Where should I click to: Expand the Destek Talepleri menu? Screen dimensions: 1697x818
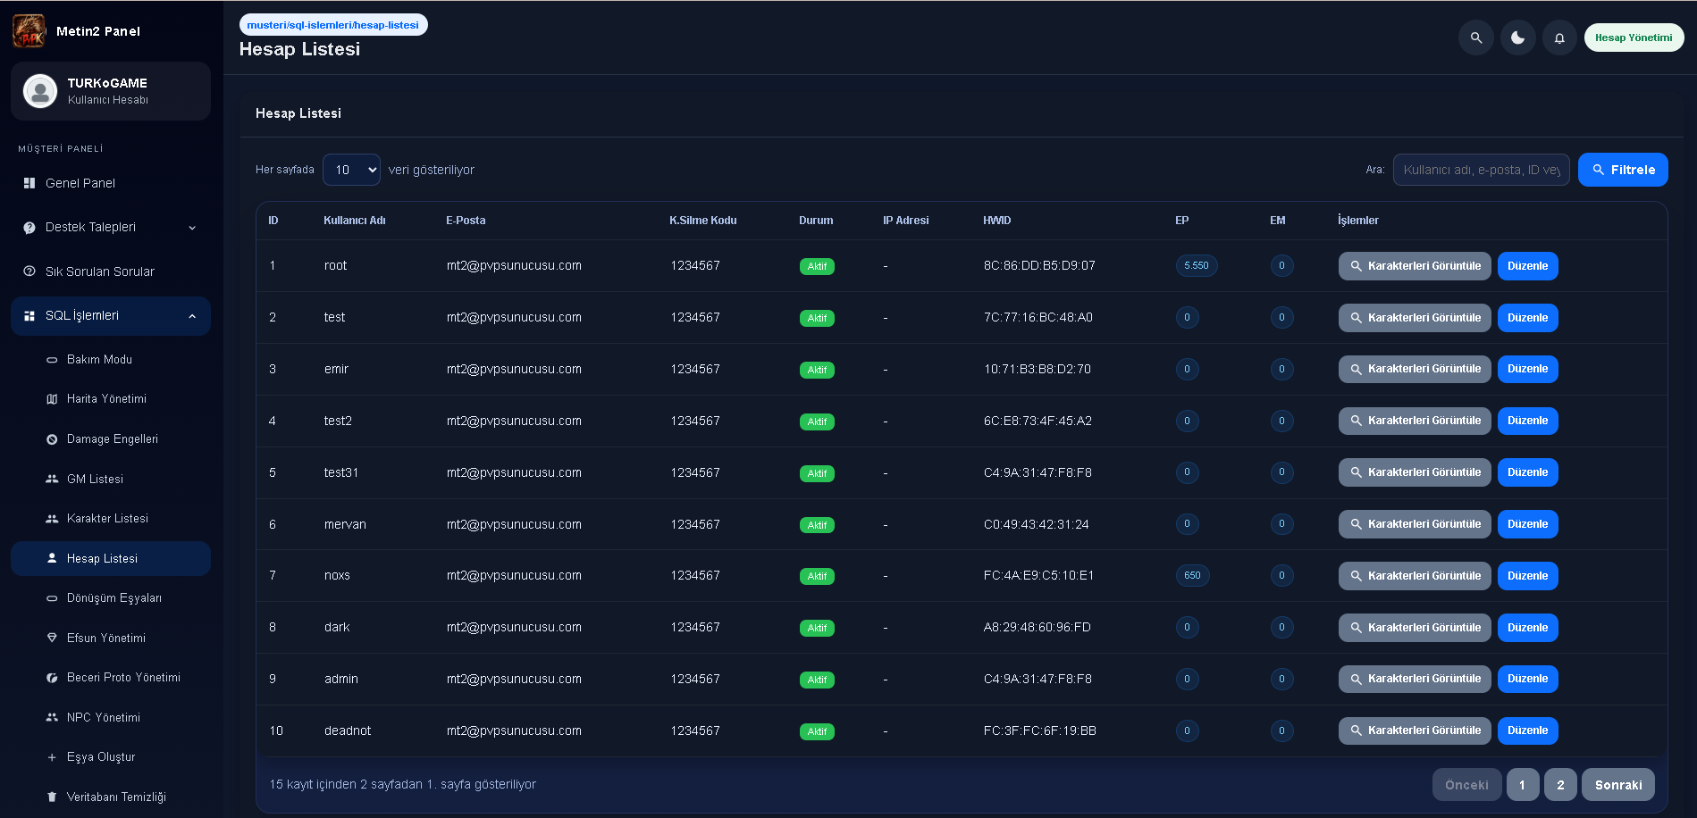pyautogui.click(x=111, y=227)
